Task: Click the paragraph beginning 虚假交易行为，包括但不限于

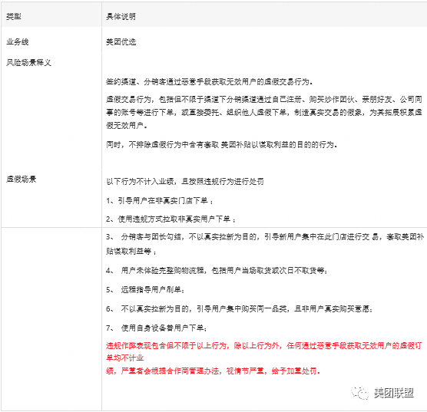Action: 264,112
